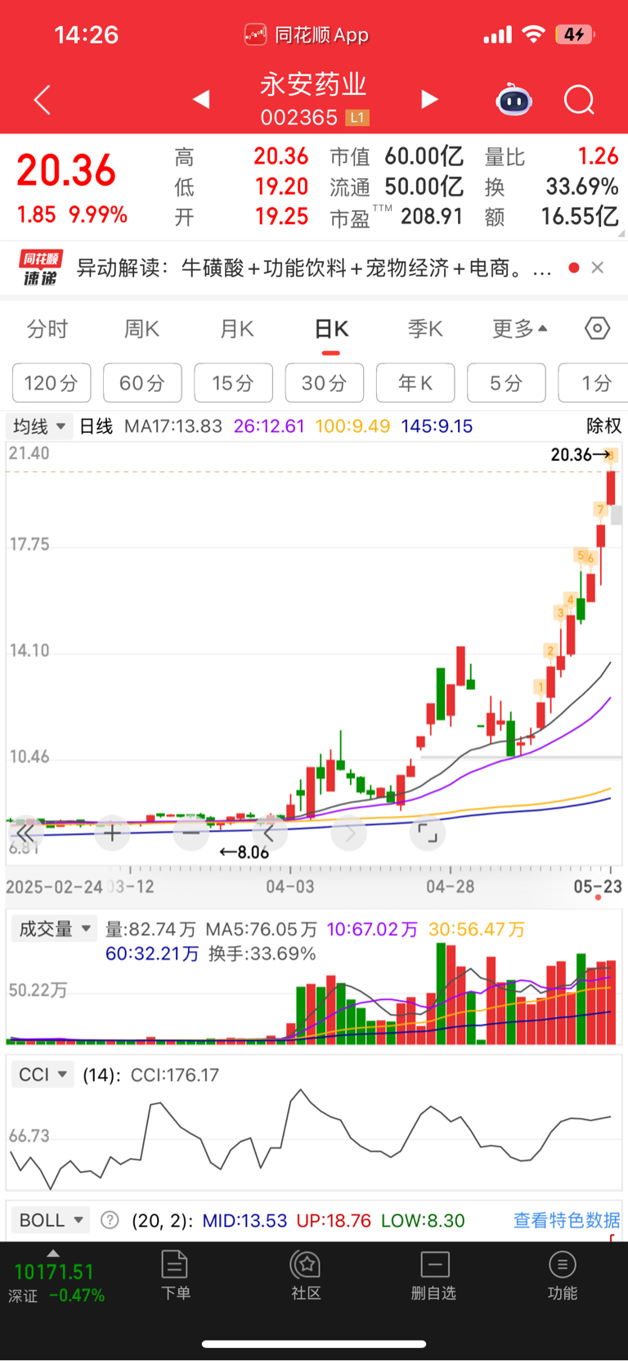Tap the 日线 label
This screenshot has height=1361, width=628.
tap(96, 426)
